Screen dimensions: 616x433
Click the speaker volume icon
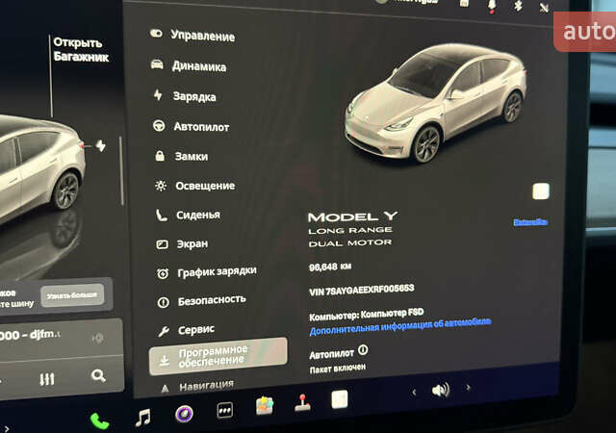(441, 390)
